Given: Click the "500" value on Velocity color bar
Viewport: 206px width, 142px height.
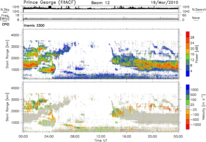Looking at the screenshot, I should click(x=193, y=95).
